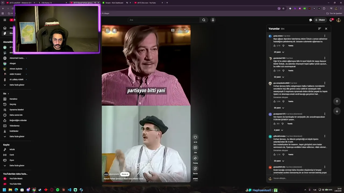Image resolution: width=344 pixels, height=193 pixels.
Task: Expand the Siz section chevron
Action: tap(8, 94)
